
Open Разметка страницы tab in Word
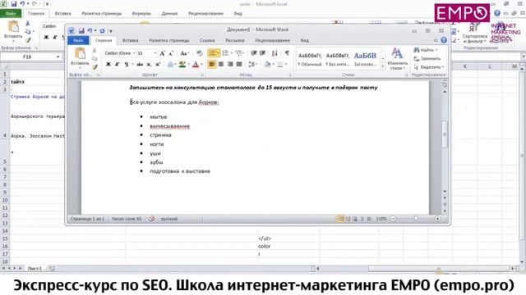[x=169, y=40]
